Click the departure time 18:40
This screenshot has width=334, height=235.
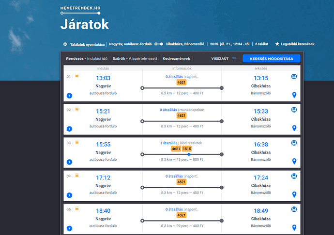pyautogui.click(x=103, y=210)
